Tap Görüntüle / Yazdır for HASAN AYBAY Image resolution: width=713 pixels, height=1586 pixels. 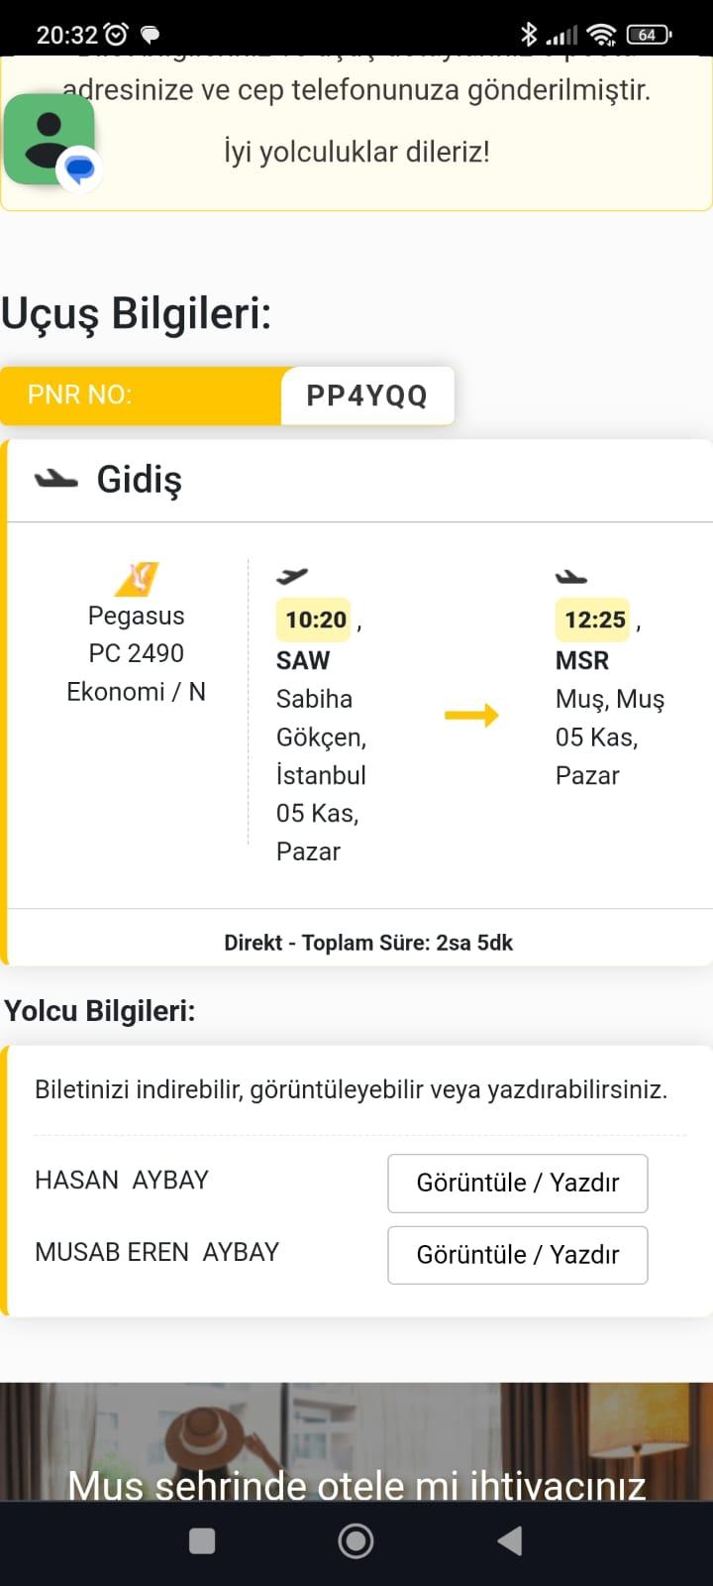pos(517,1183)
